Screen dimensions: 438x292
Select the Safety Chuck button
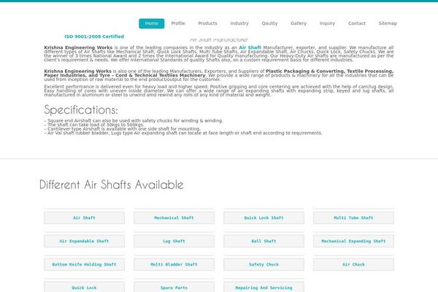[x=264, y=264]
